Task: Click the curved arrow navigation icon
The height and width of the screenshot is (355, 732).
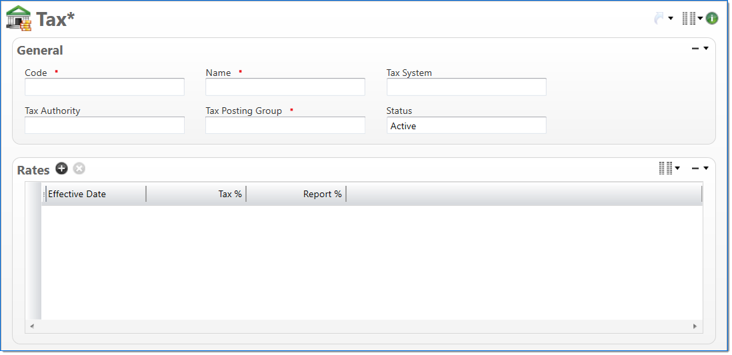Action: click(659, 19)
